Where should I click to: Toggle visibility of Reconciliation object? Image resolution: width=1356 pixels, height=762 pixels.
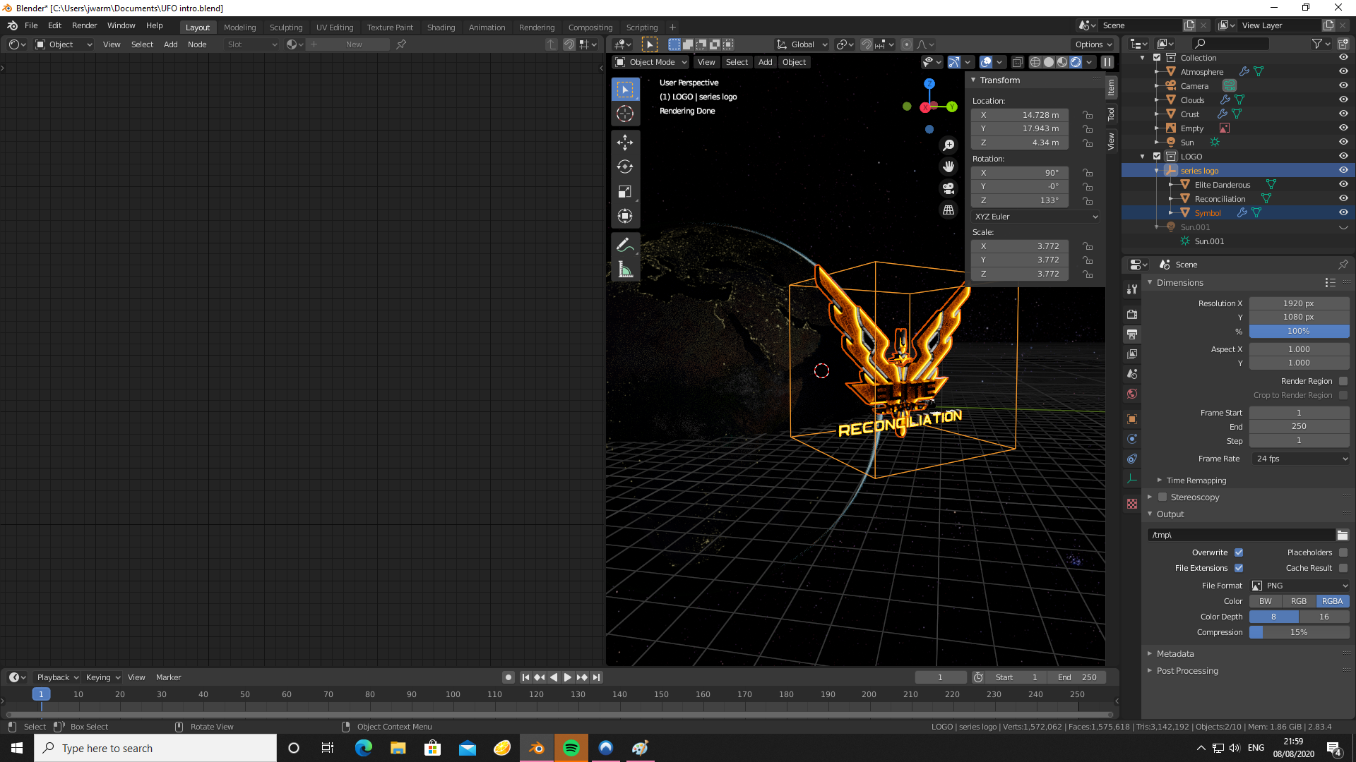pyautogui.click(x=1343, y=198)
